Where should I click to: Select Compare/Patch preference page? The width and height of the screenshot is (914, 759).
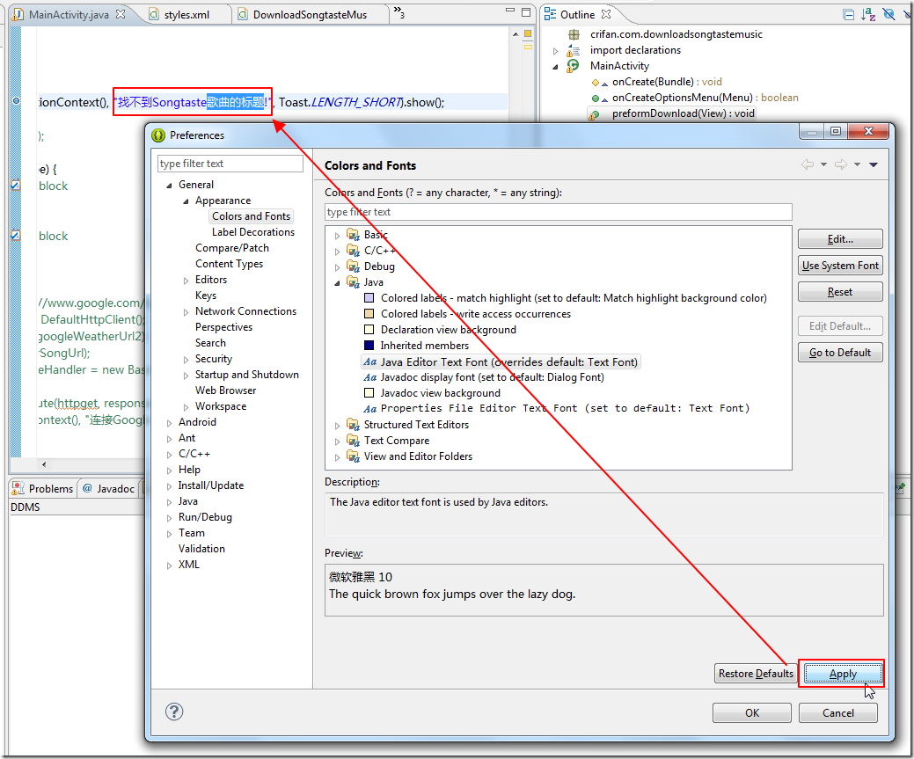point(232,248)
